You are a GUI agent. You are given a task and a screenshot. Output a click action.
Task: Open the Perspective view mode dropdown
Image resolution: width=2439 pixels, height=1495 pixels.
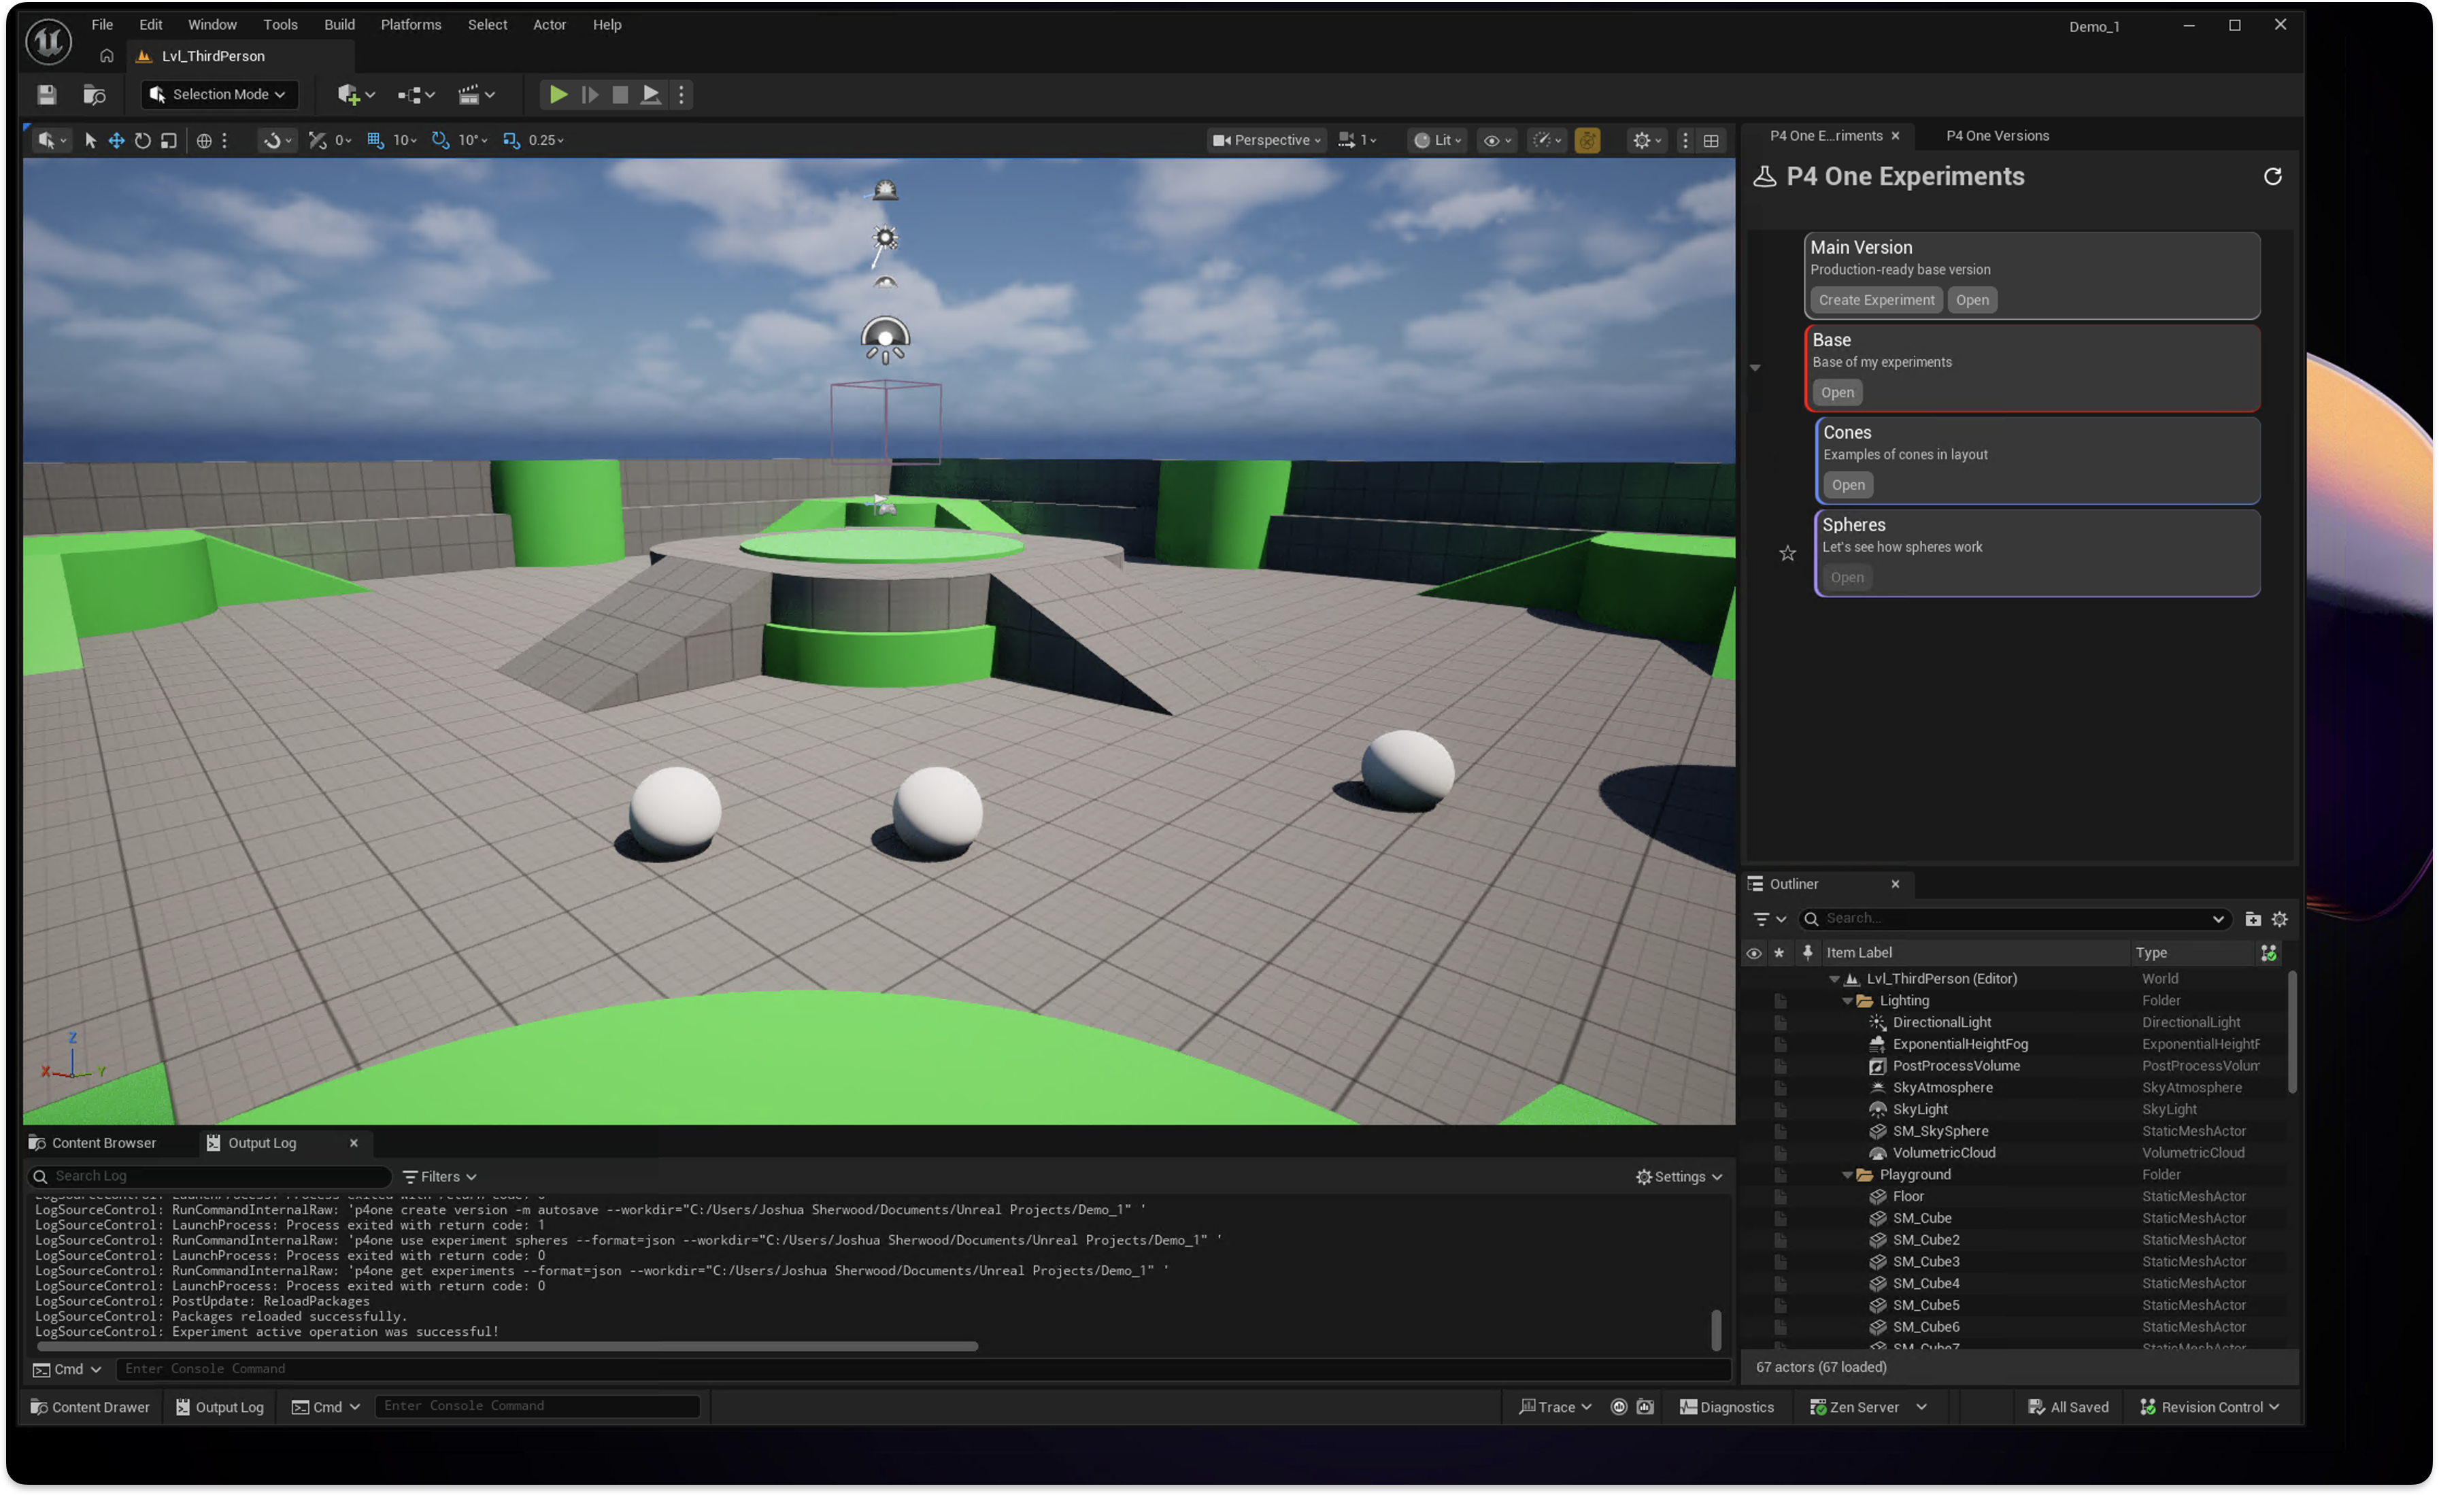[1267, 139]
